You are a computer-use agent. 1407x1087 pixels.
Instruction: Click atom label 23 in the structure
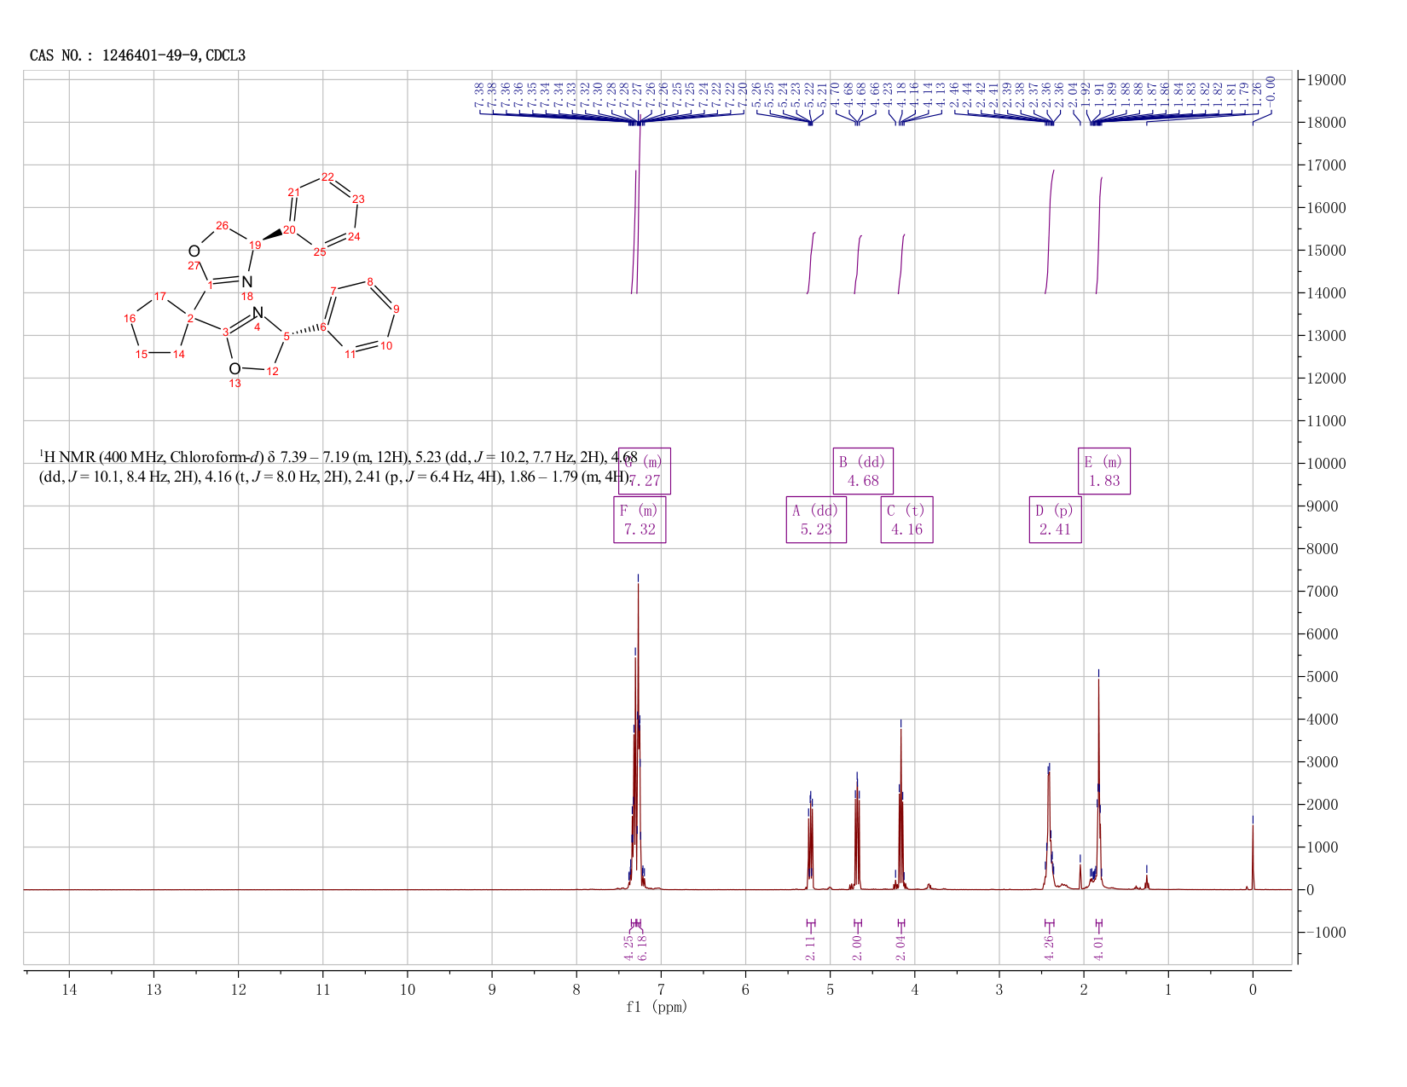[359, 199]
